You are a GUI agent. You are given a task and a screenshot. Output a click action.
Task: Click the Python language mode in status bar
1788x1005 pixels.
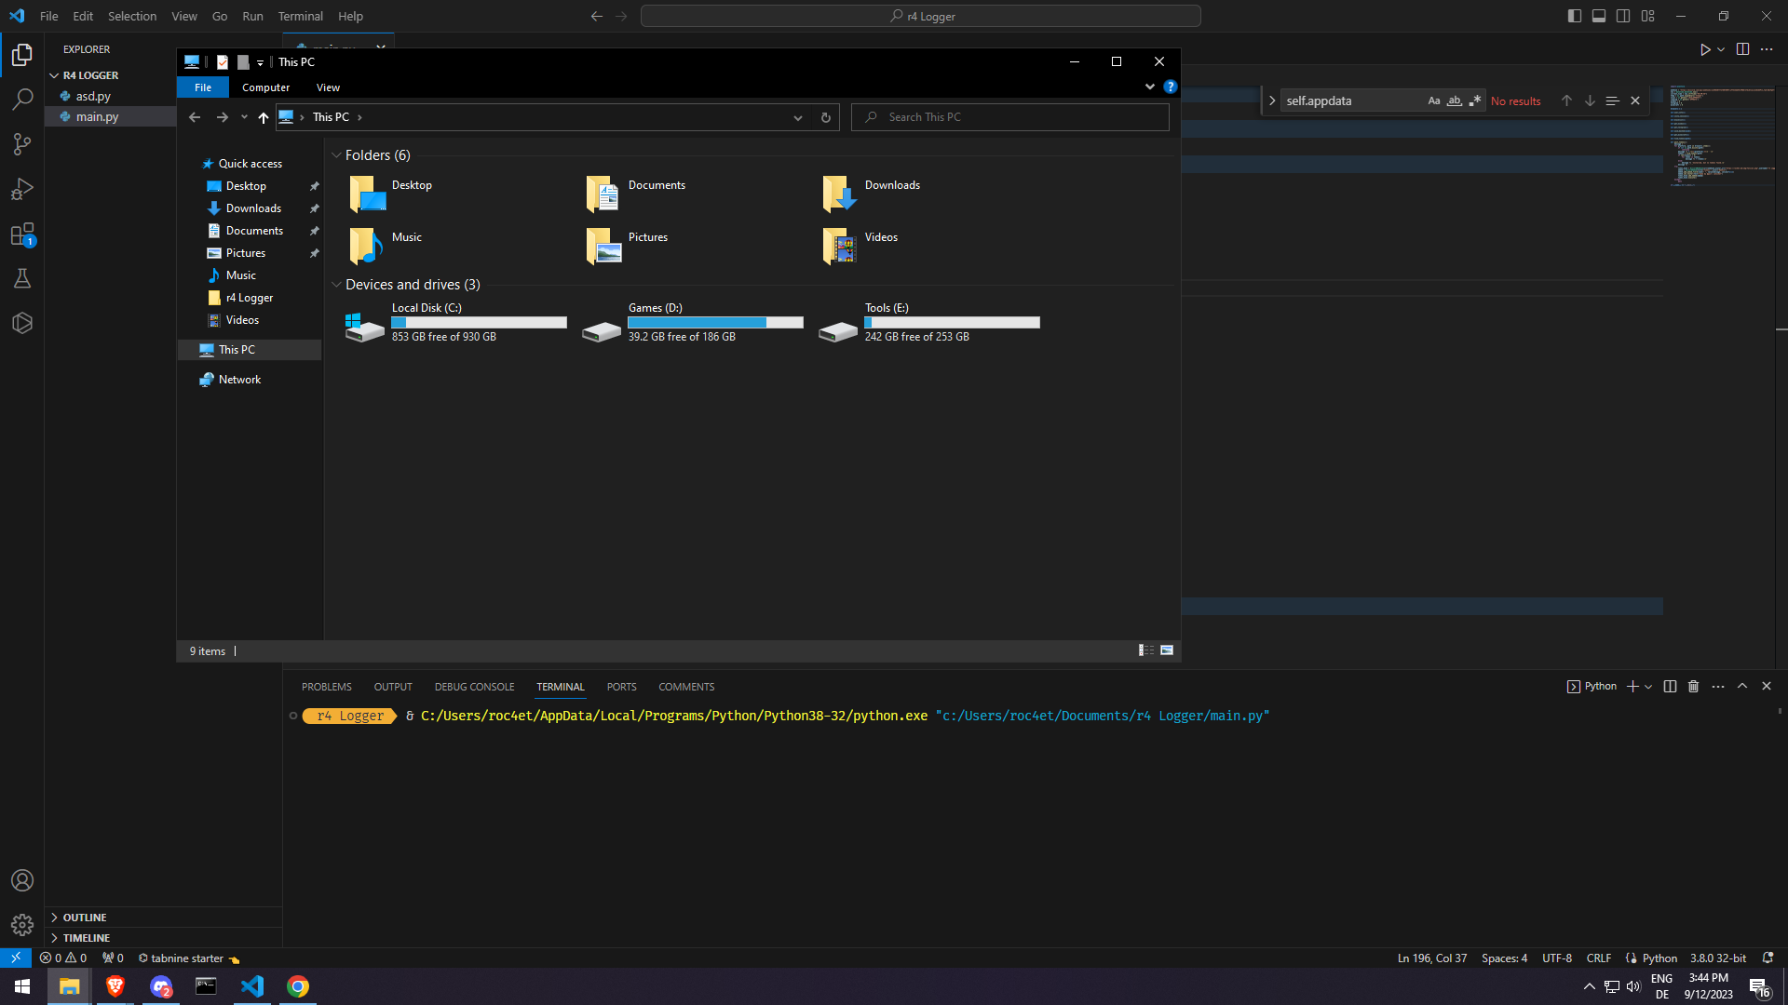[1659, 958]
